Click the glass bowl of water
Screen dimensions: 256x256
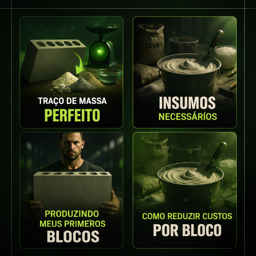109,75
